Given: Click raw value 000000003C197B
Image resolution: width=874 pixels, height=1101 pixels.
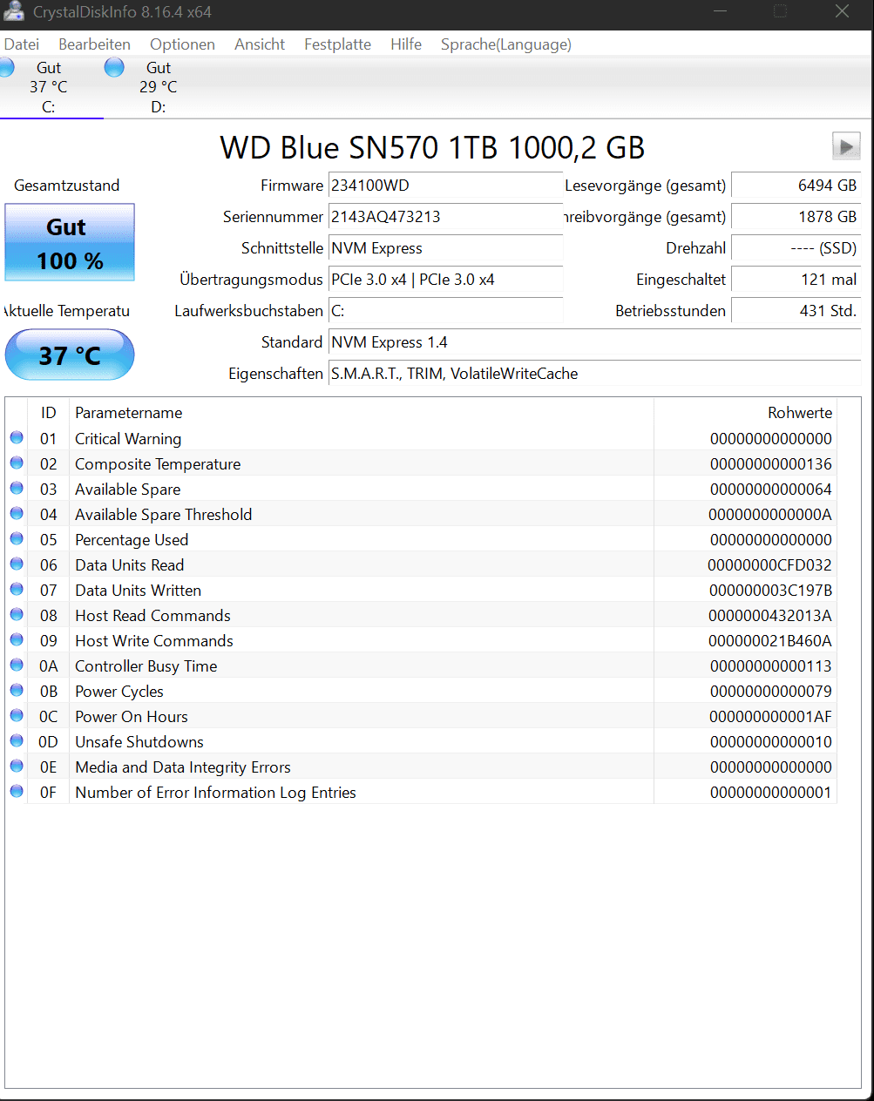Looking at the screenshot, I should pos(770,591).
